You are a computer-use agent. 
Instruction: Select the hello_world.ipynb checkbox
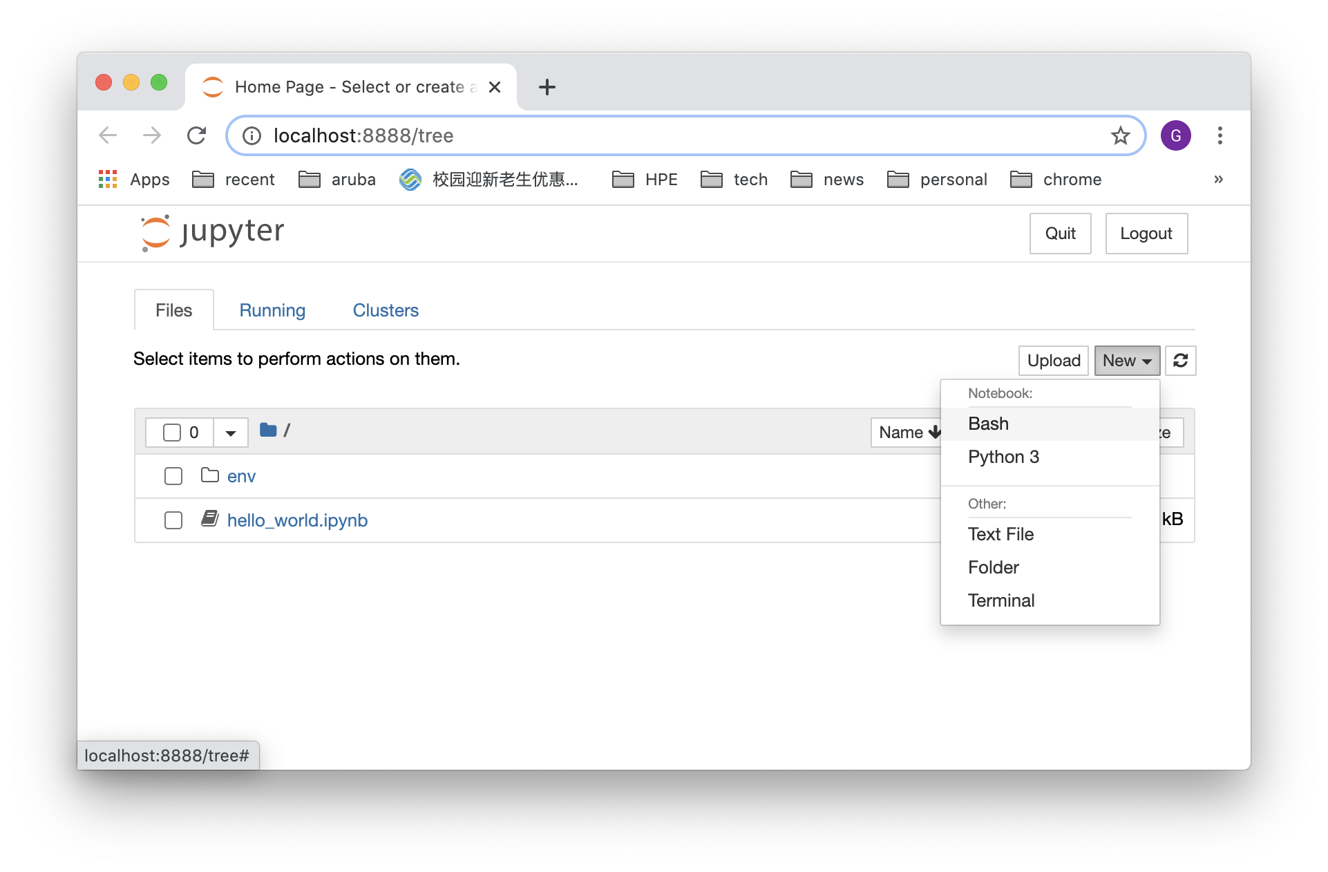coord(173,520)
